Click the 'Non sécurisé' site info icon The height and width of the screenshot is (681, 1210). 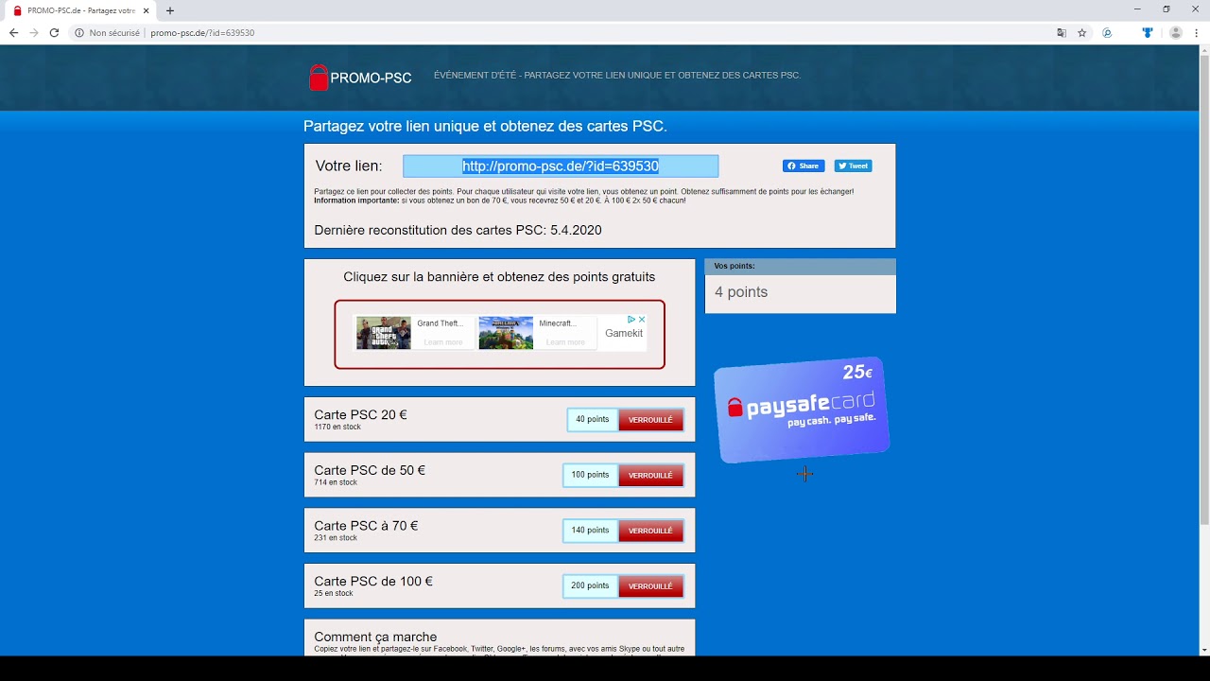pos(79,32)
